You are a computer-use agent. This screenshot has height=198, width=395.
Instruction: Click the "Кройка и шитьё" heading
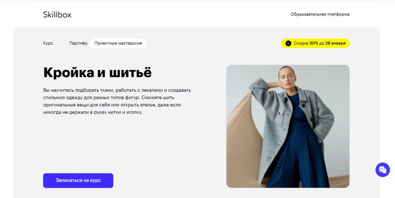[98, 73]
